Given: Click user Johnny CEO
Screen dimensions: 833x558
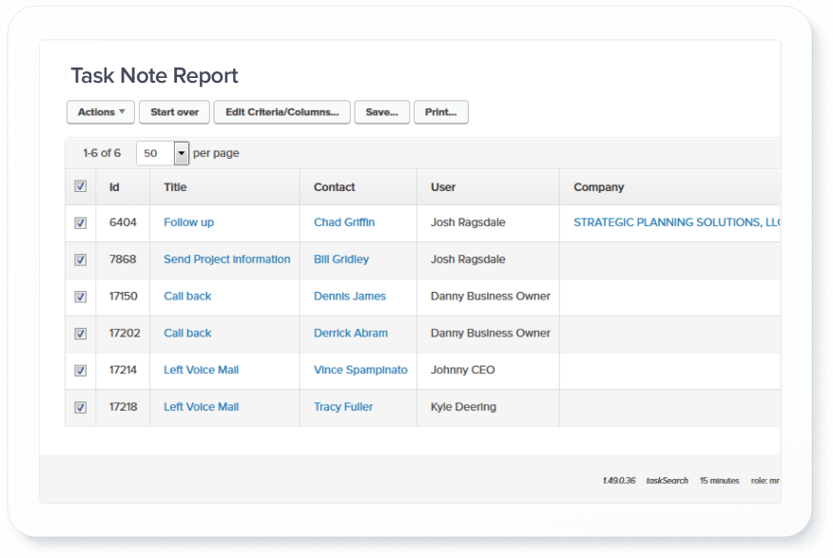Looking at the screenshot, I should [463, 370].
